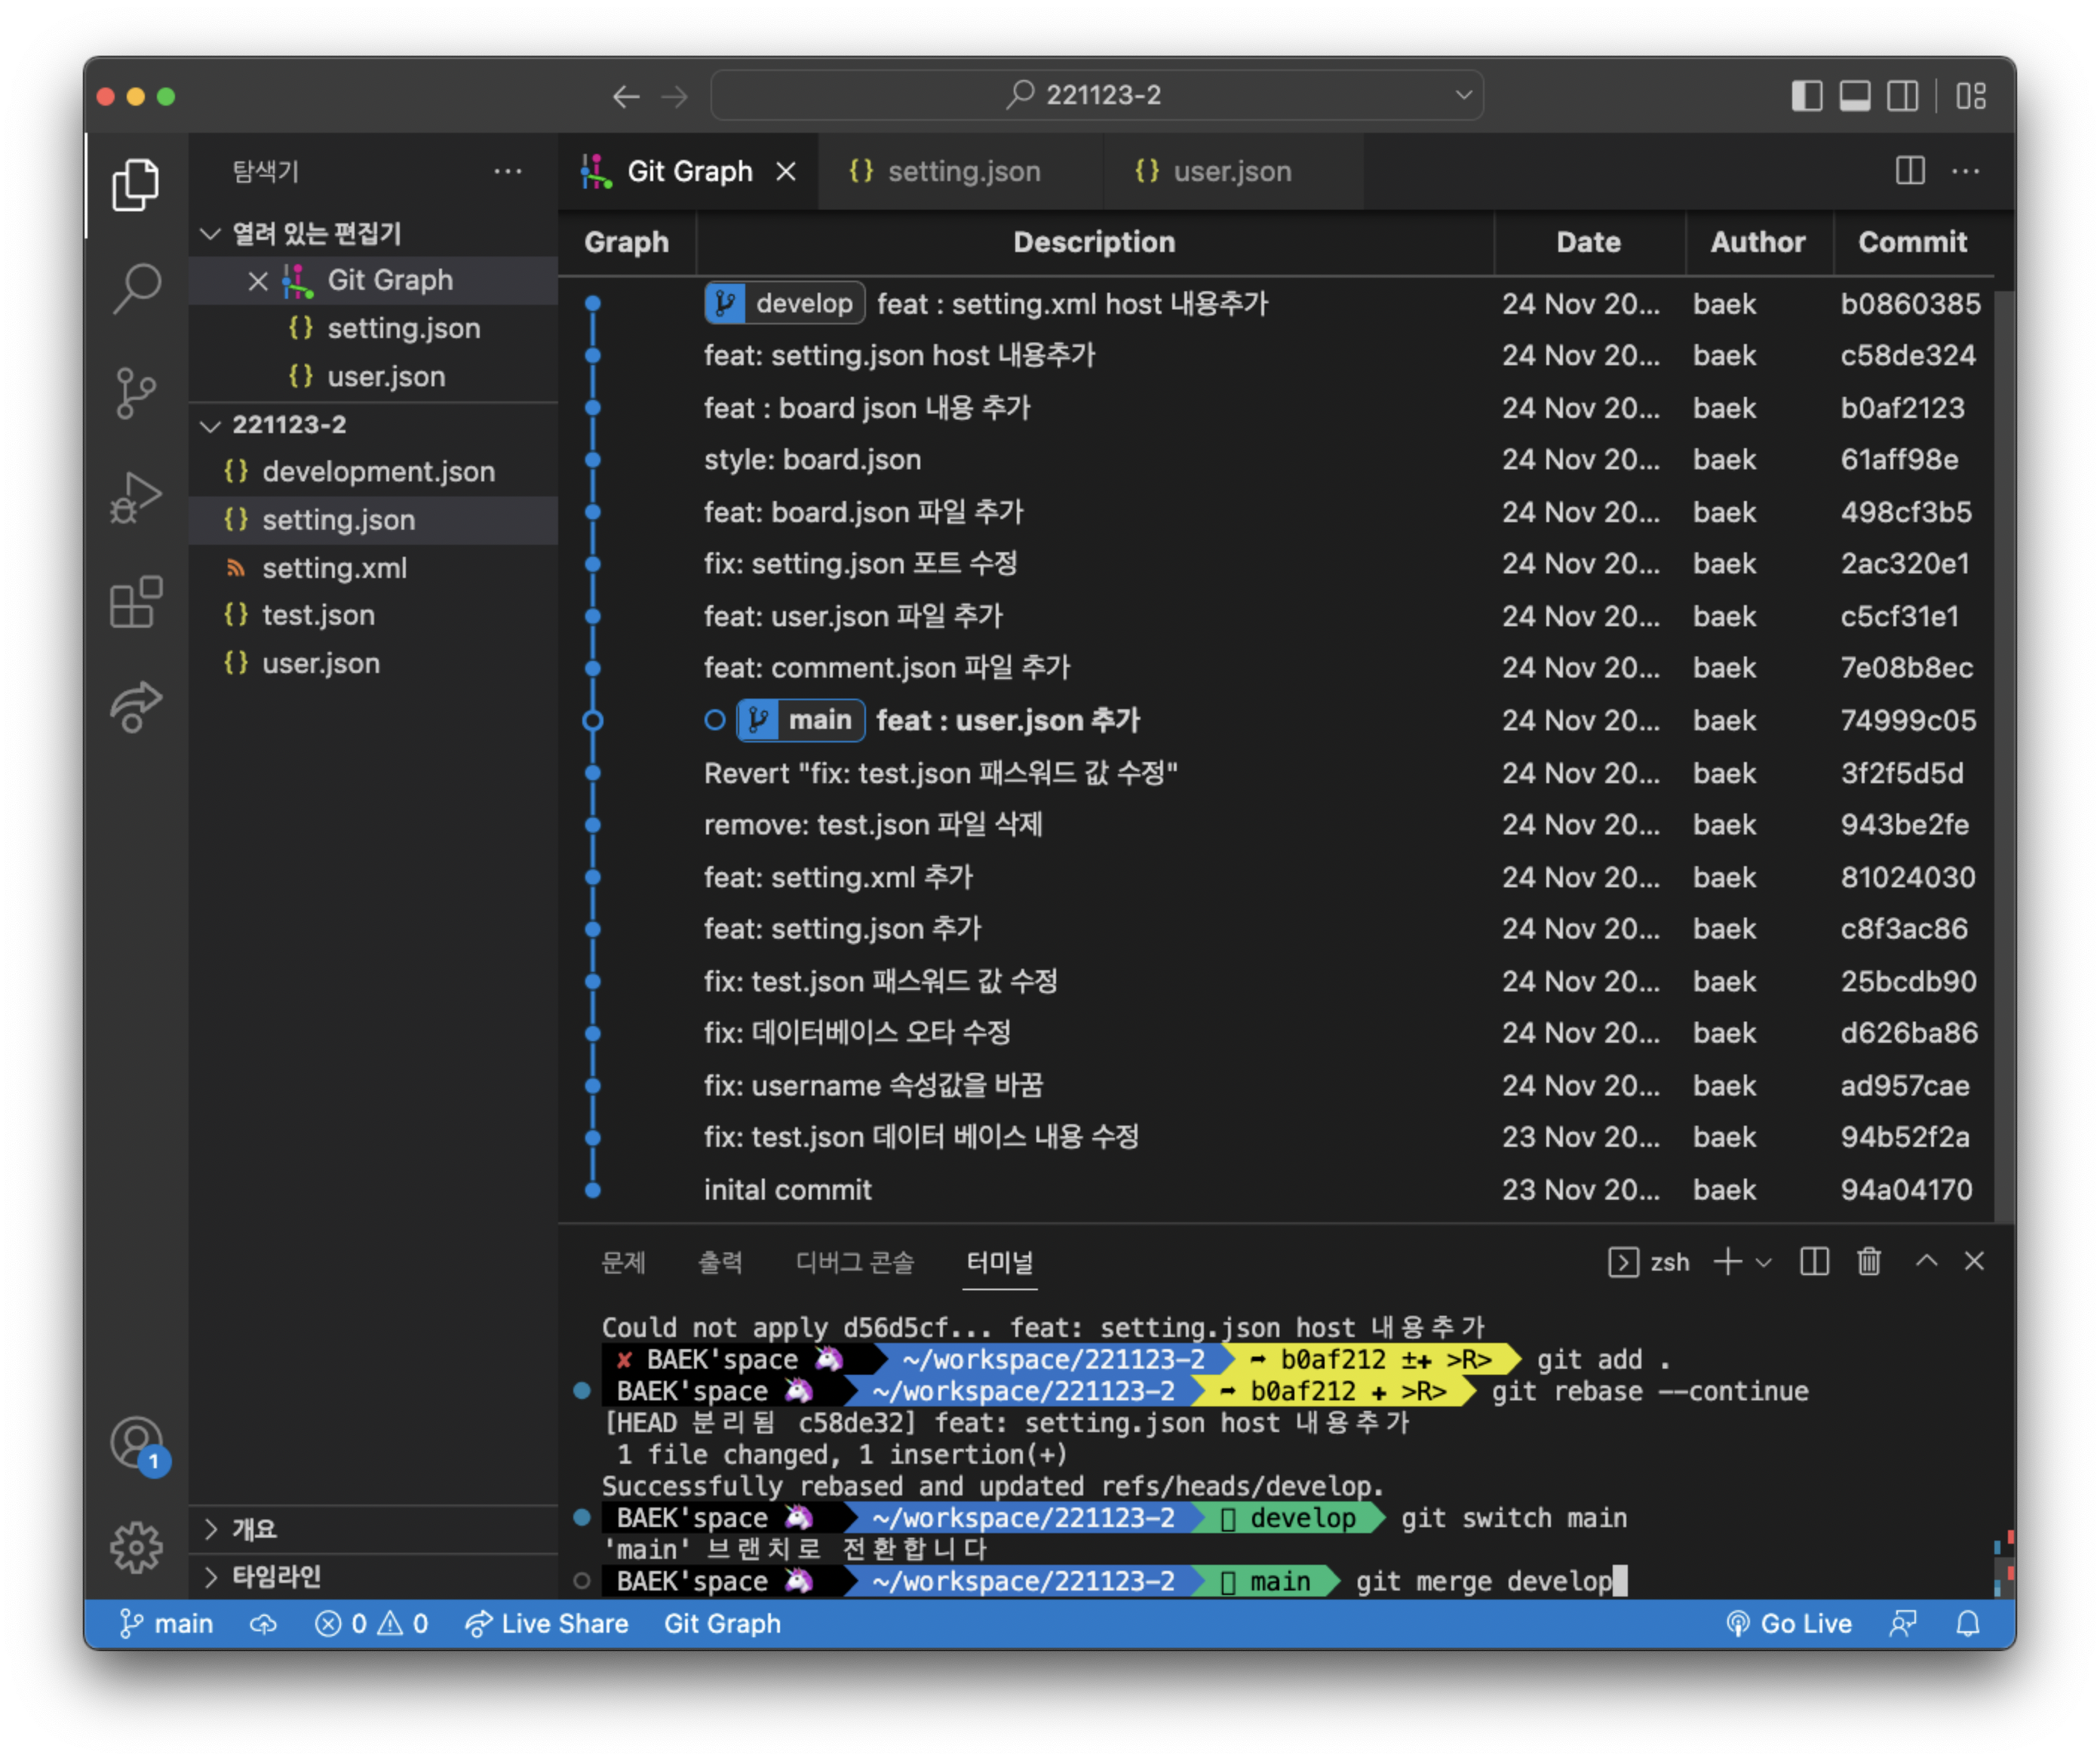Open Run and Debug view
This screenshot has width=2100, height=1761.
point(136,497)
